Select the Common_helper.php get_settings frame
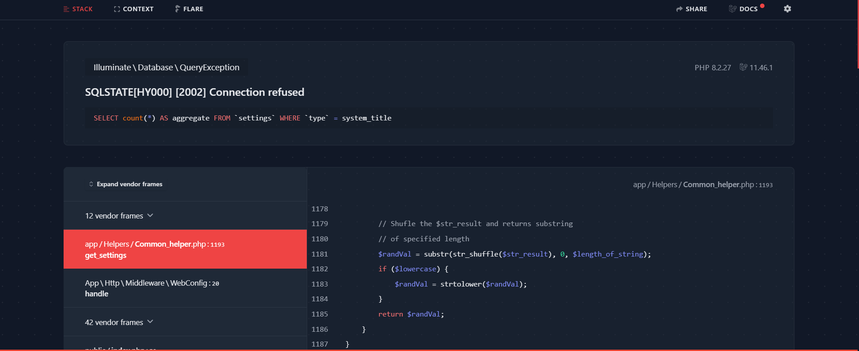859x351 pixels. [185, 249]
